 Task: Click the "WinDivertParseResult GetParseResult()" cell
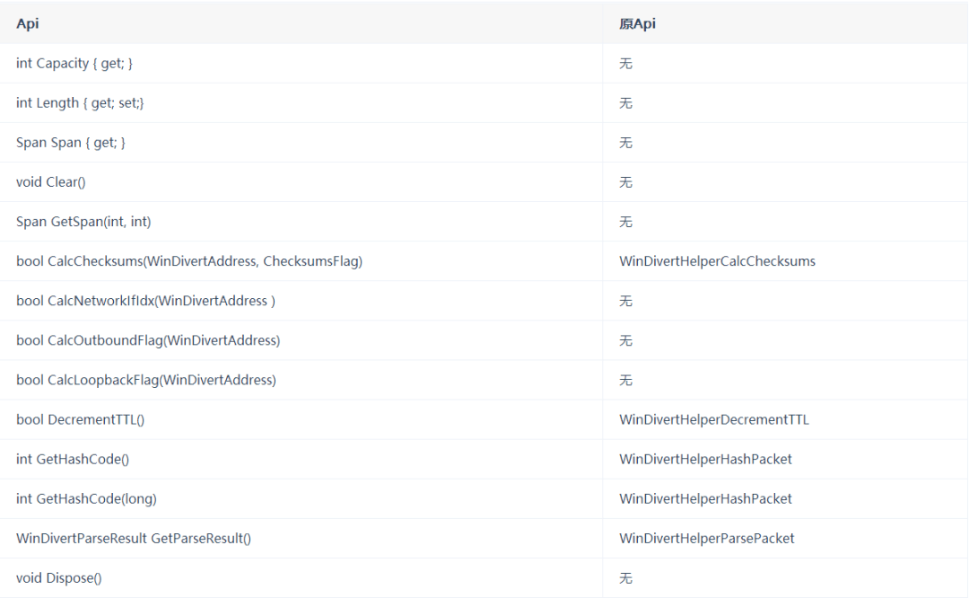[134, 538]
